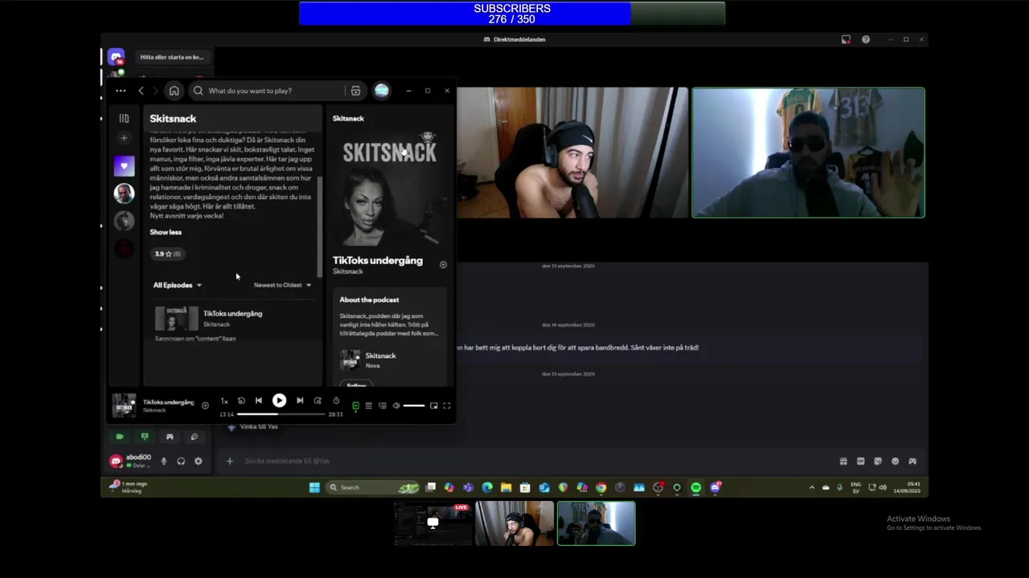Start a Discord activity
This screenshot has height=578, width=1029.
click(x=170, y=437)
